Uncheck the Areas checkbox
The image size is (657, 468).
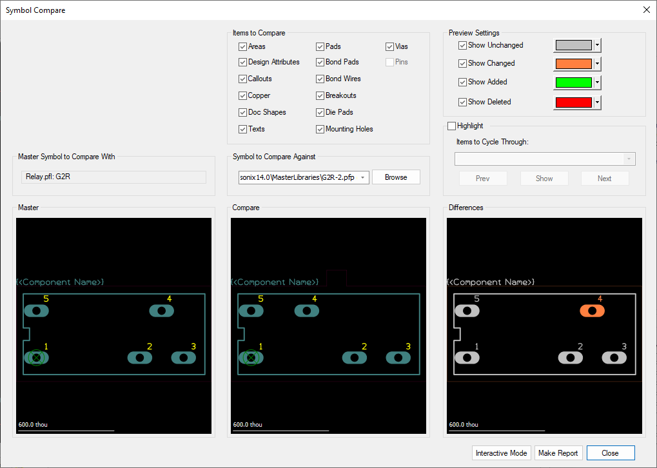243,46
